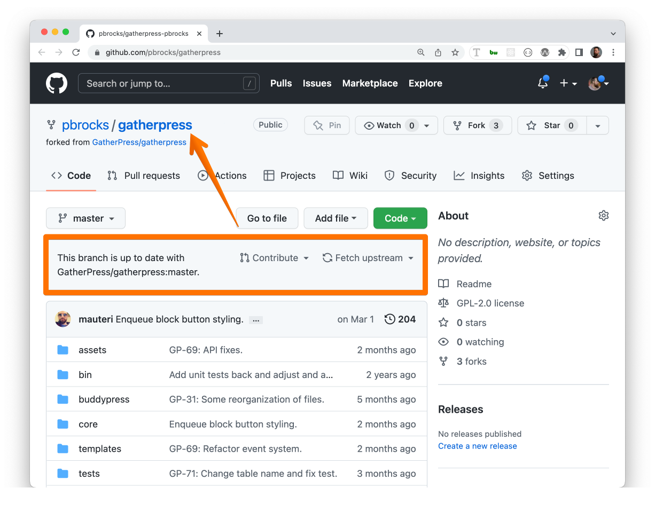Open the GatherPress/gatherpress upstream link
Image resolution: width=655 pixels, height=527 pixels.
coord(139,142)
